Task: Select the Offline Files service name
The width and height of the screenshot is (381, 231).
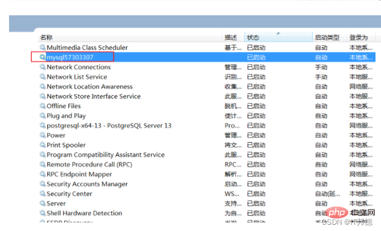Action: [x=64, y=106]
